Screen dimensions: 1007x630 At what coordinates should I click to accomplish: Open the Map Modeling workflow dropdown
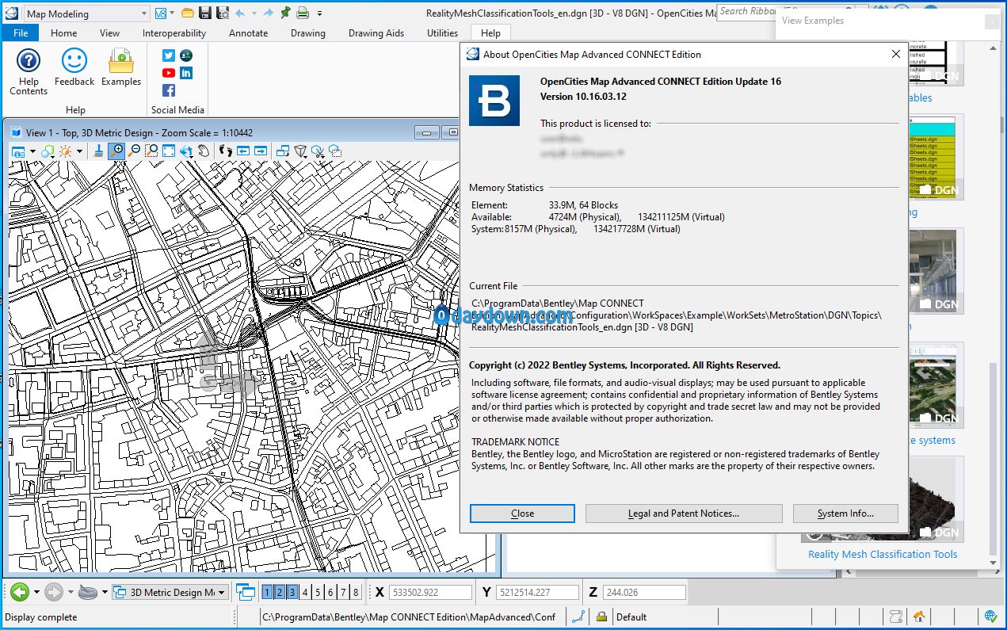coord(86,13)
